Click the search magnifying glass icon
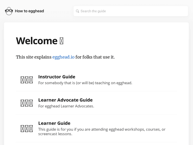Image resolution: width=193 pixels, height=145 pixels. tap(77, 11)
